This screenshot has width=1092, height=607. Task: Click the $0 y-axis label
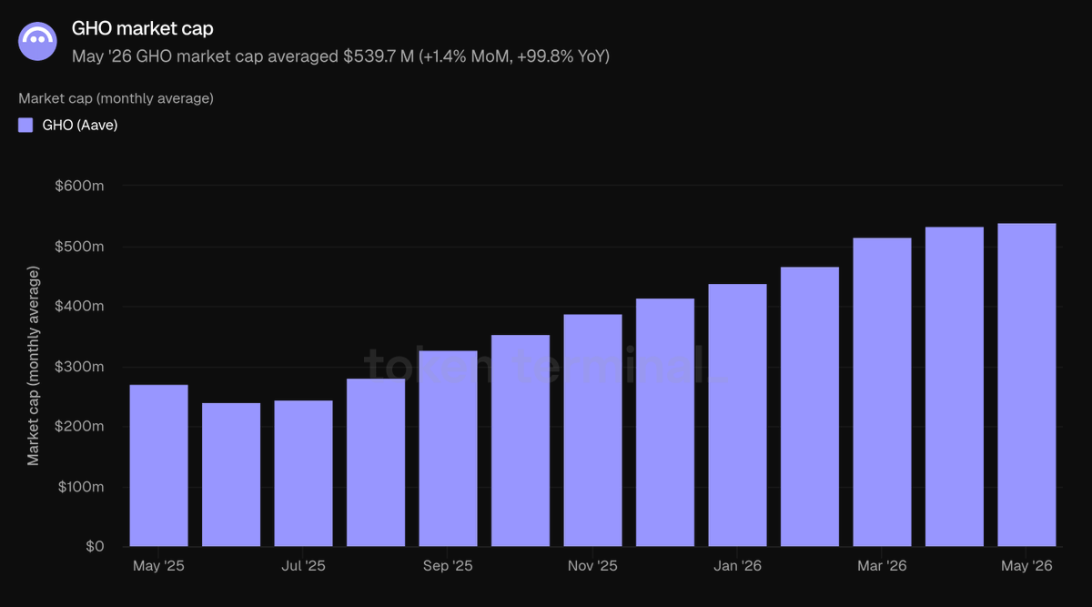point(96,547)
